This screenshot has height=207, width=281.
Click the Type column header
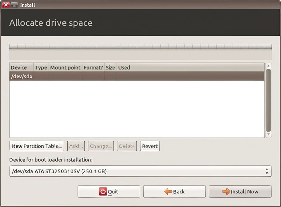[x=41, y=67]
